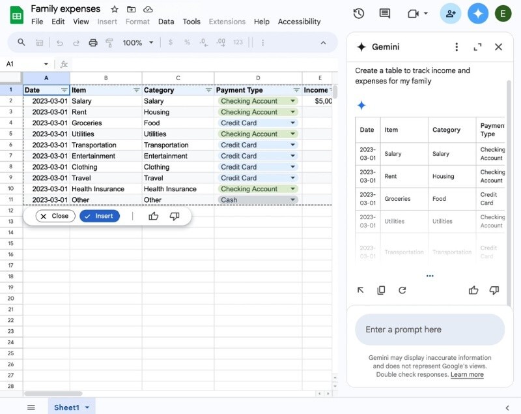Open the comments icon in header
The width and height of the screenshot is (521, 414).
click(385, 14)
